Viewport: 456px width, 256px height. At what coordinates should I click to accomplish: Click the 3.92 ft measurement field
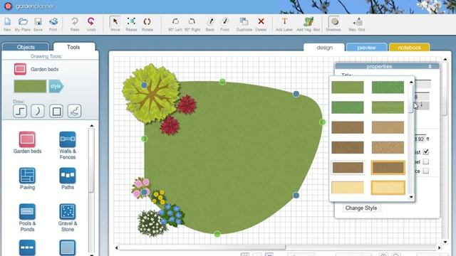[x=420, y=139]
